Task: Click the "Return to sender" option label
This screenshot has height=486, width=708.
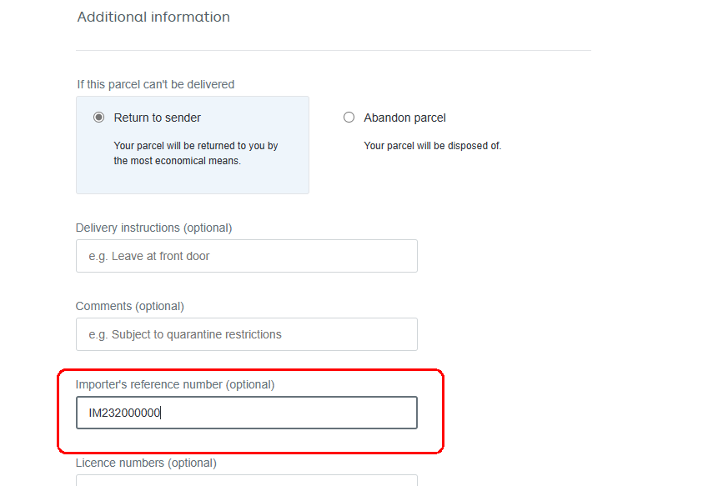Action: click(158, 118)
